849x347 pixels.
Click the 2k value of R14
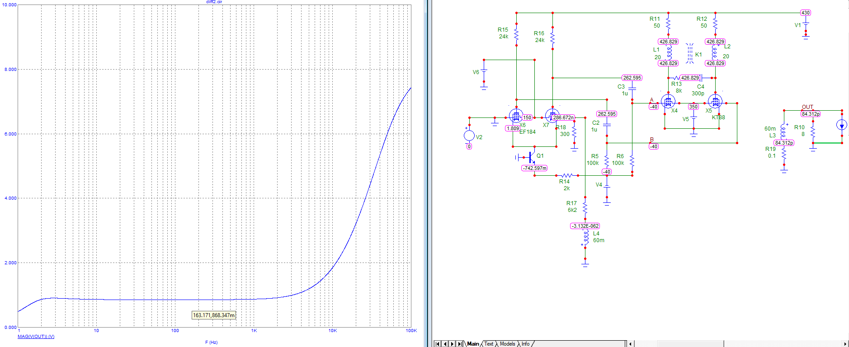(566, 188)
